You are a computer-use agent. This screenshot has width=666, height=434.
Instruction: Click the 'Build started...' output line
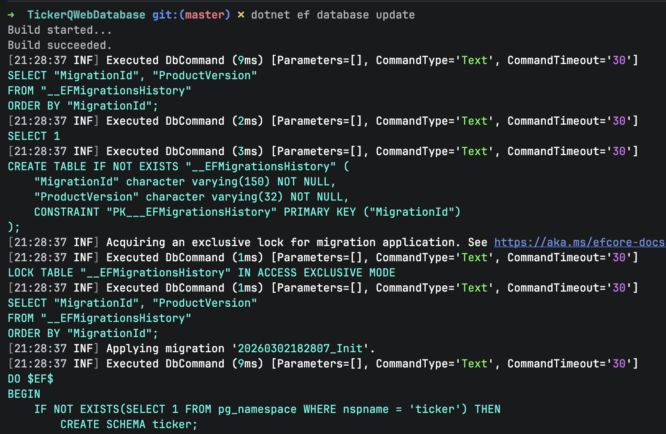pos(59,30)
